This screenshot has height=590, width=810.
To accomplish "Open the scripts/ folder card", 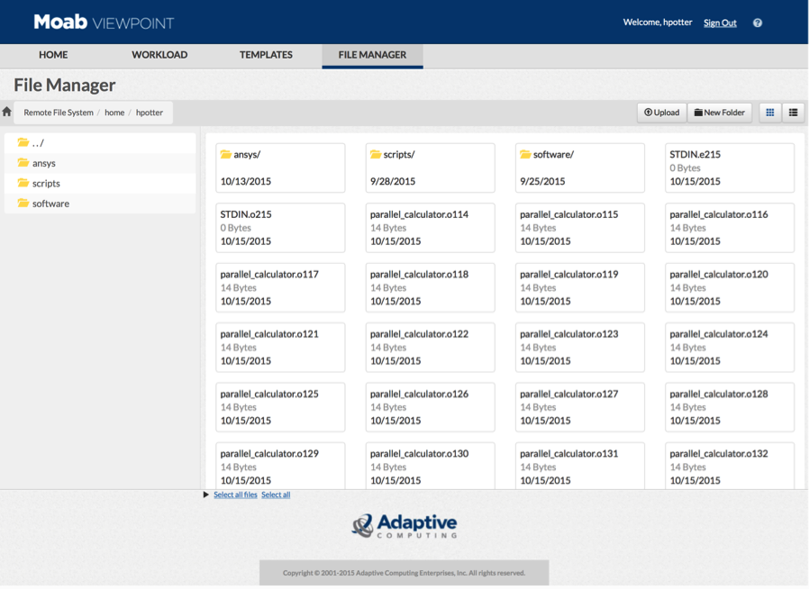I will (431, 168).
